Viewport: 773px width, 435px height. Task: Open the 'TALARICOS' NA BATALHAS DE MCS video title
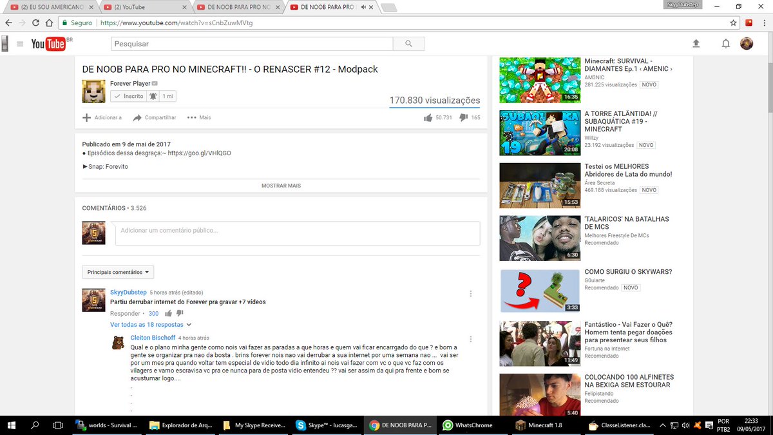[x=627, y=223]
